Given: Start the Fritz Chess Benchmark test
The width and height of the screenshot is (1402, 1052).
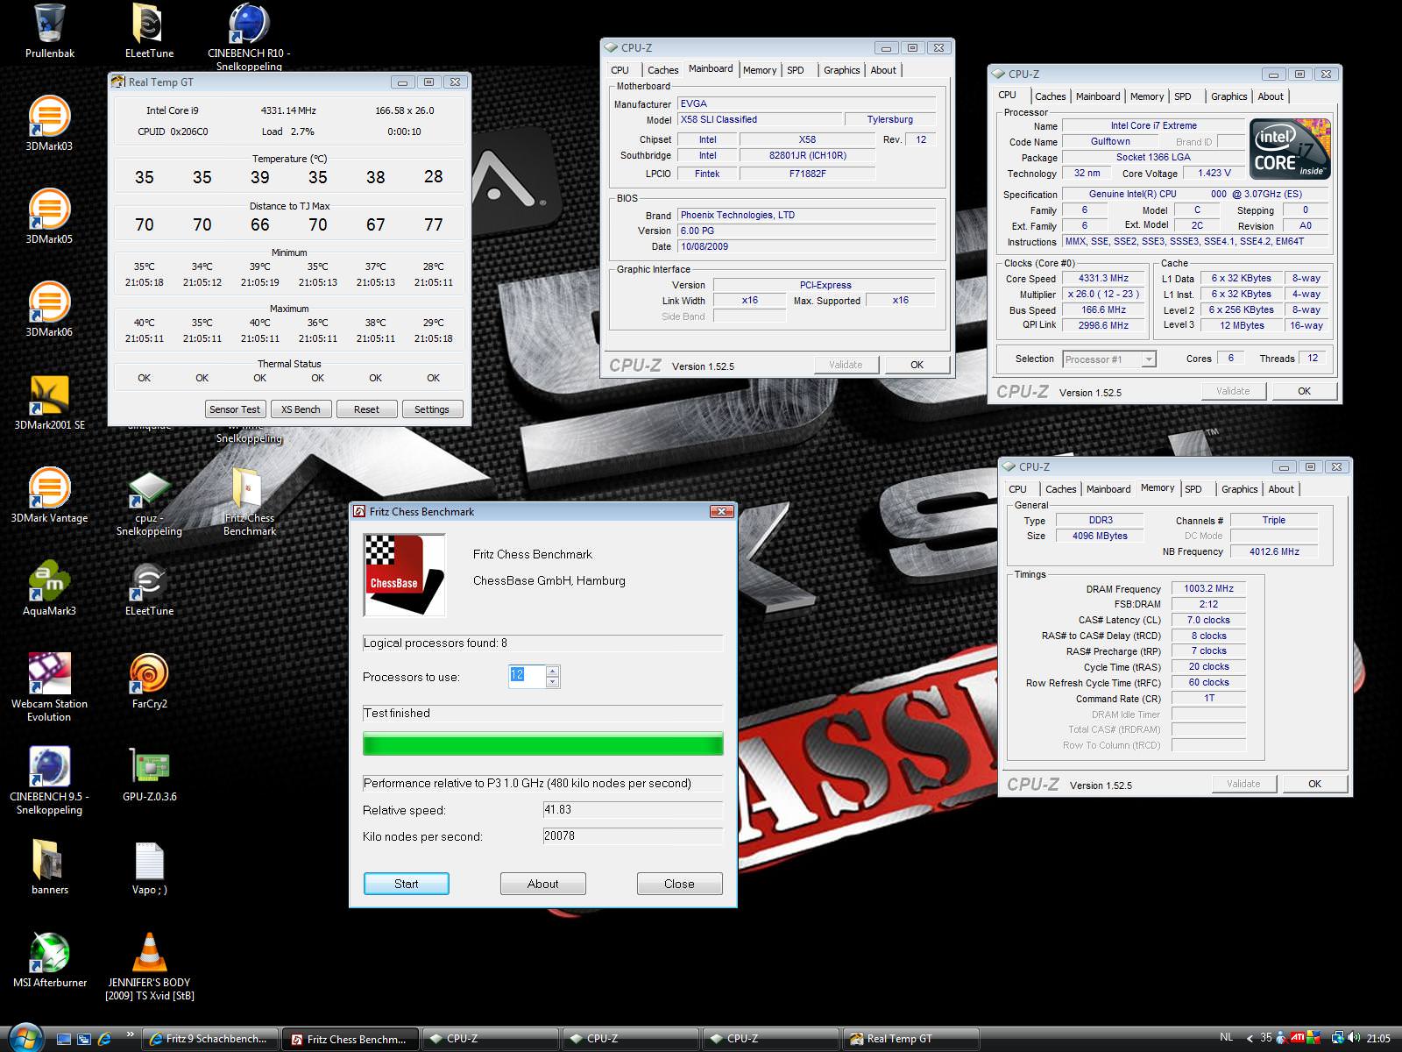Looking at the screenshot, I should click(x=407, y=884).
